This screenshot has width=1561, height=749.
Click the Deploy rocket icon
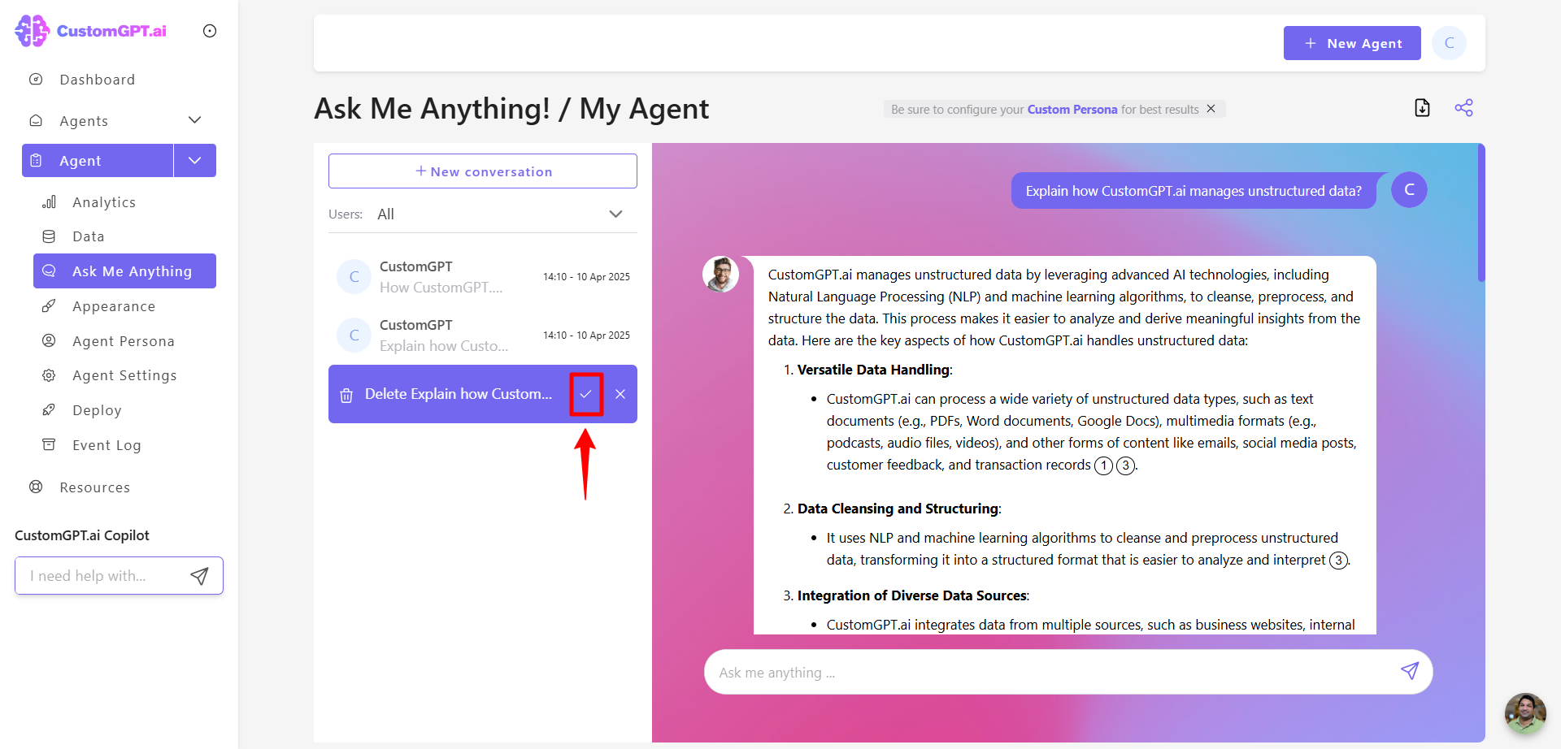point(49,409)
